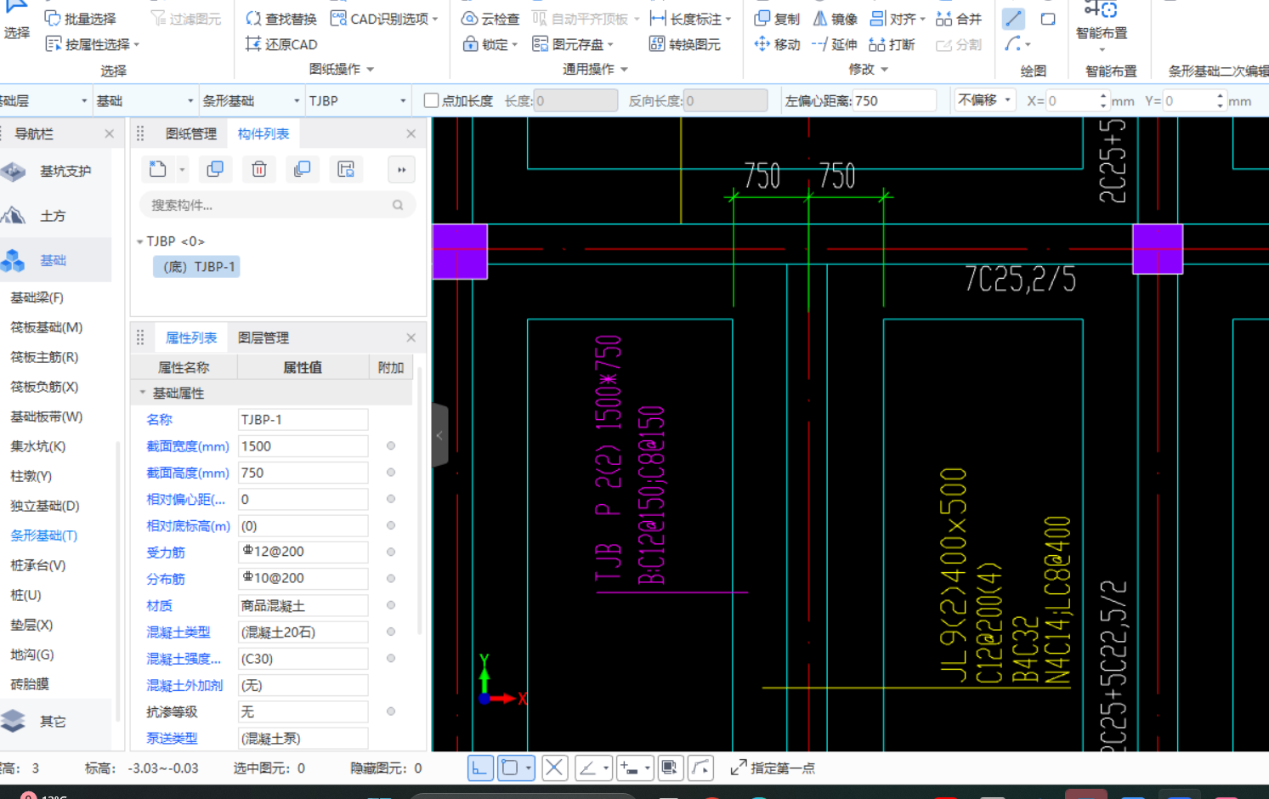This screenshot has height=799, width=1269.
Task: Open the 不偏移 offset dropdown
Action: click(x=984, y=100)
